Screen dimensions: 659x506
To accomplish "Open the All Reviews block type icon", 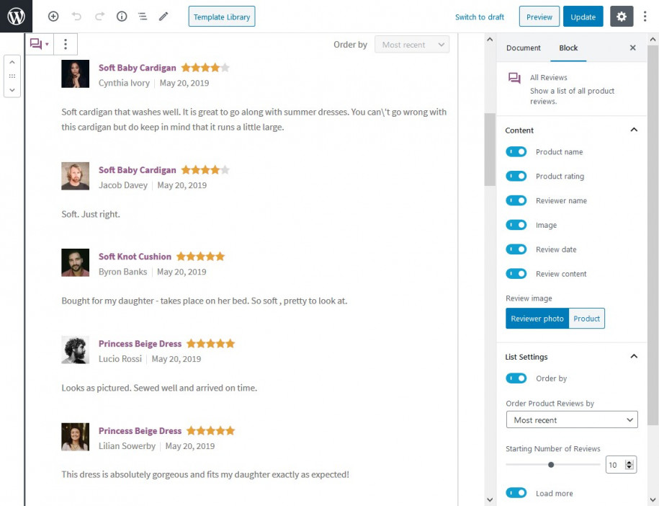I will pyautogui.click(x=514, y=78).
